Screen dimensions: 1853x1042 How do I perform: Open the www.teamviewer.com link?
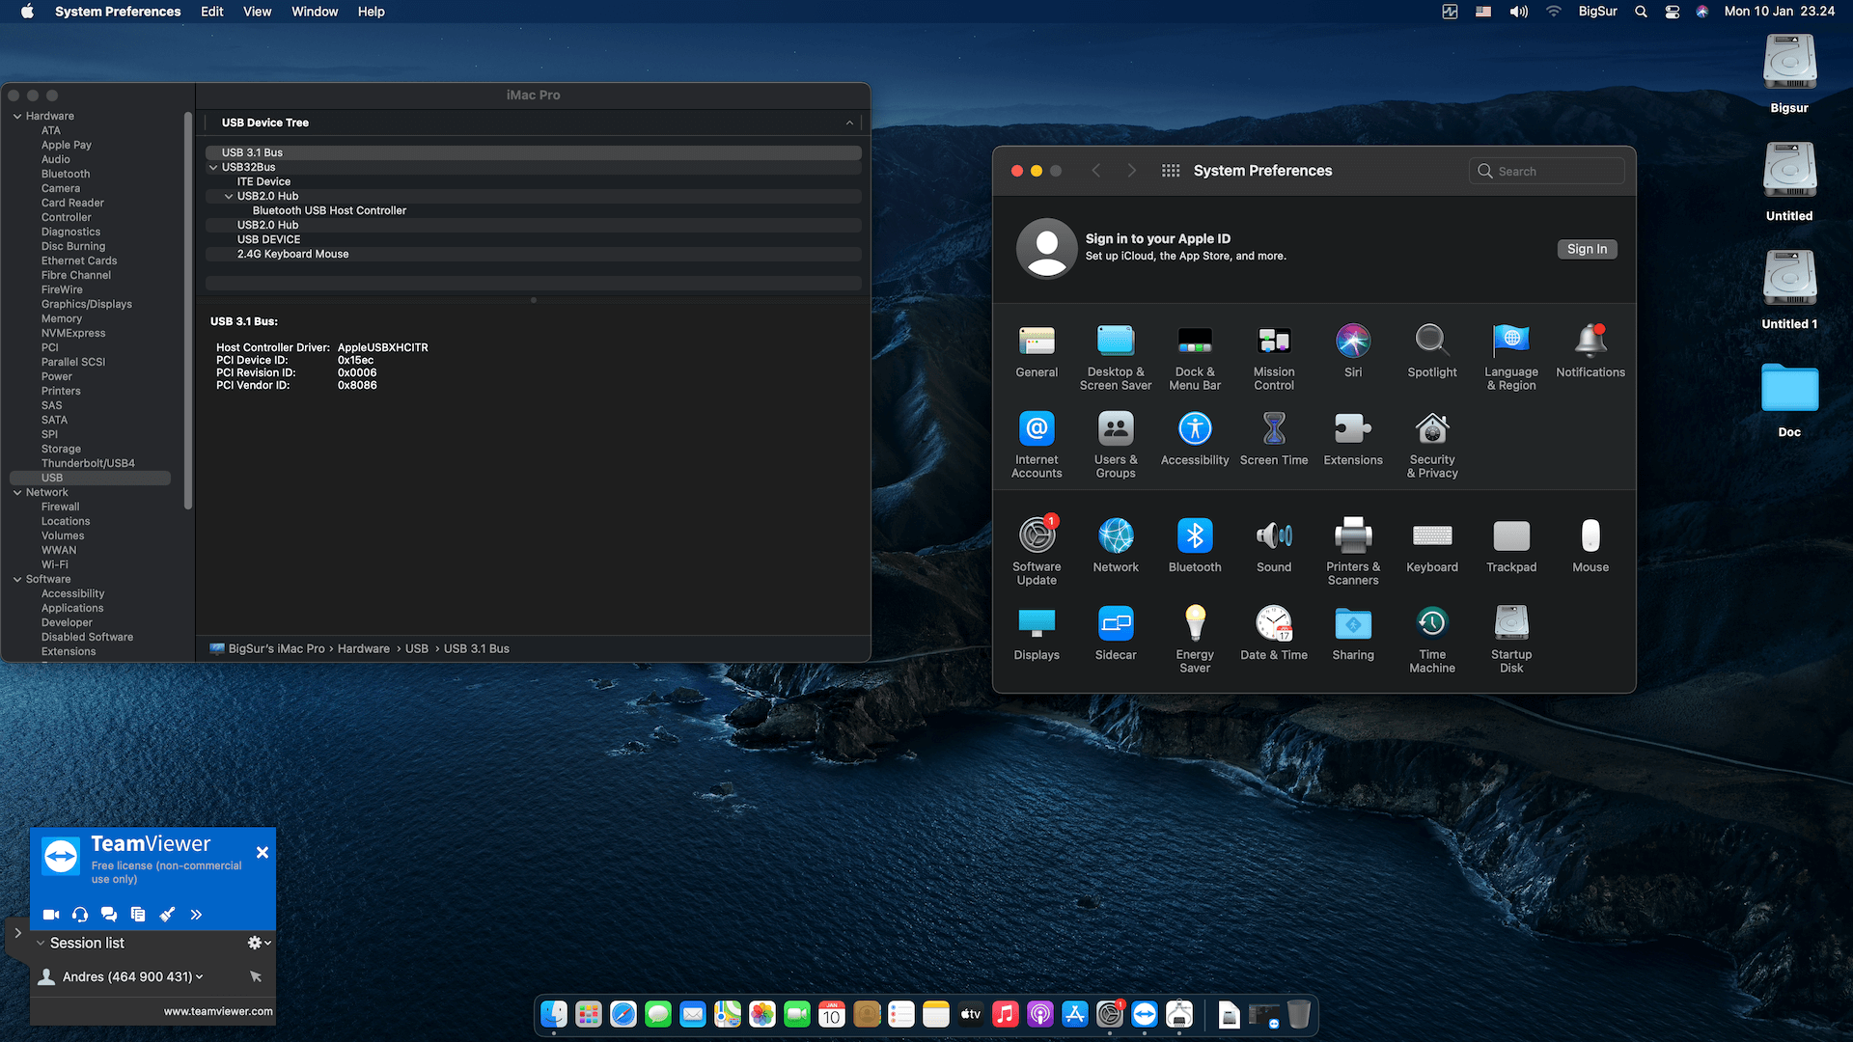point(218,1011)
